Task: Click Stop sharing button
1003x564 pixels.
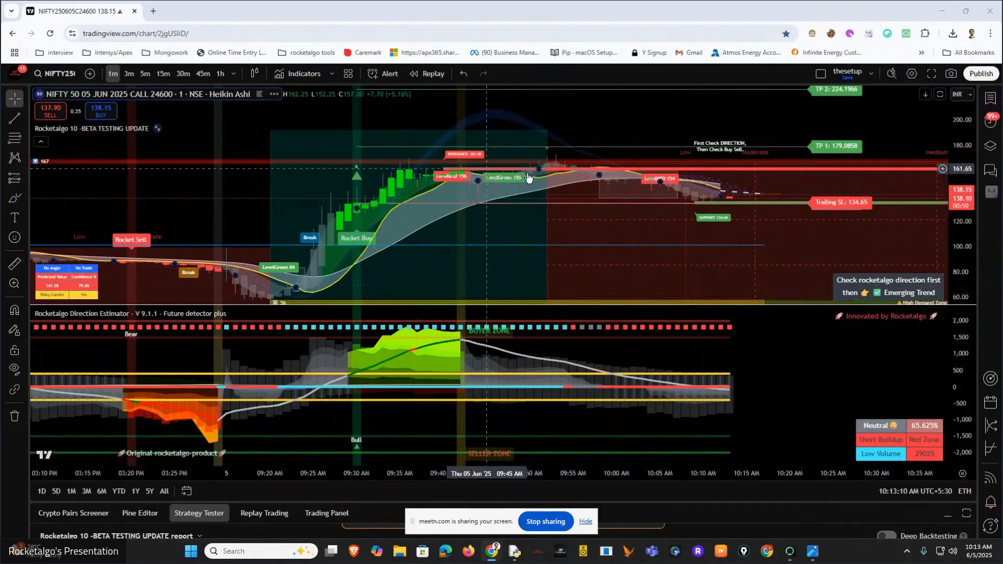Action: coord(545,521)
